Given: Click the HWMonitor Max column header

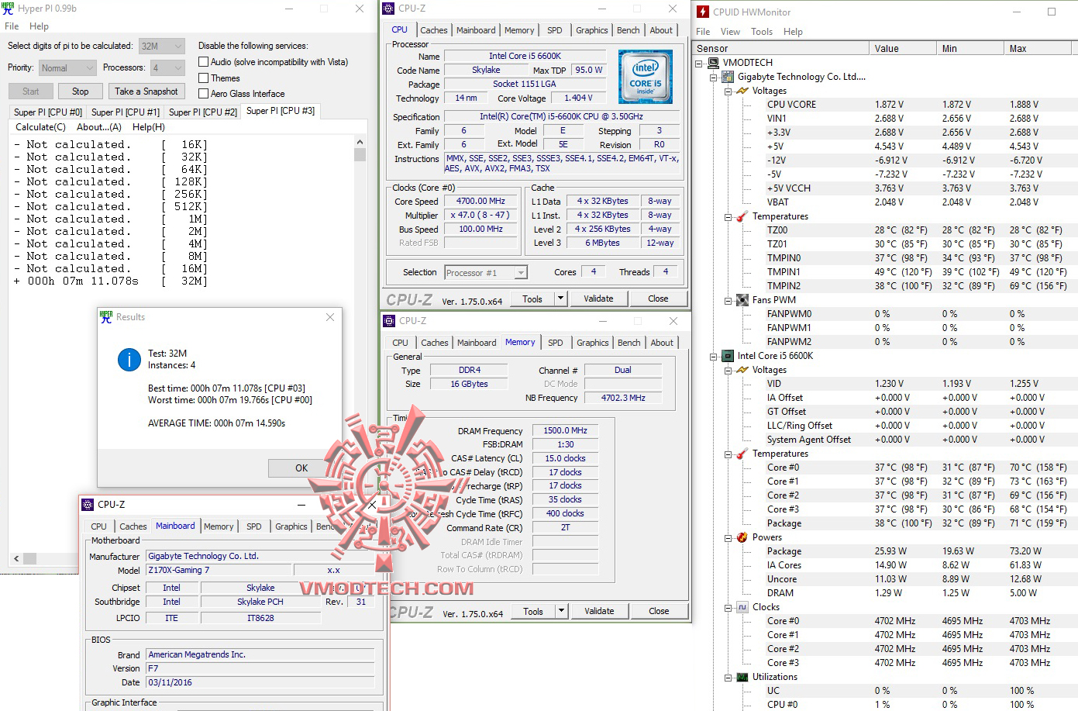Looking at the screenshot, I should [1039, 48].
